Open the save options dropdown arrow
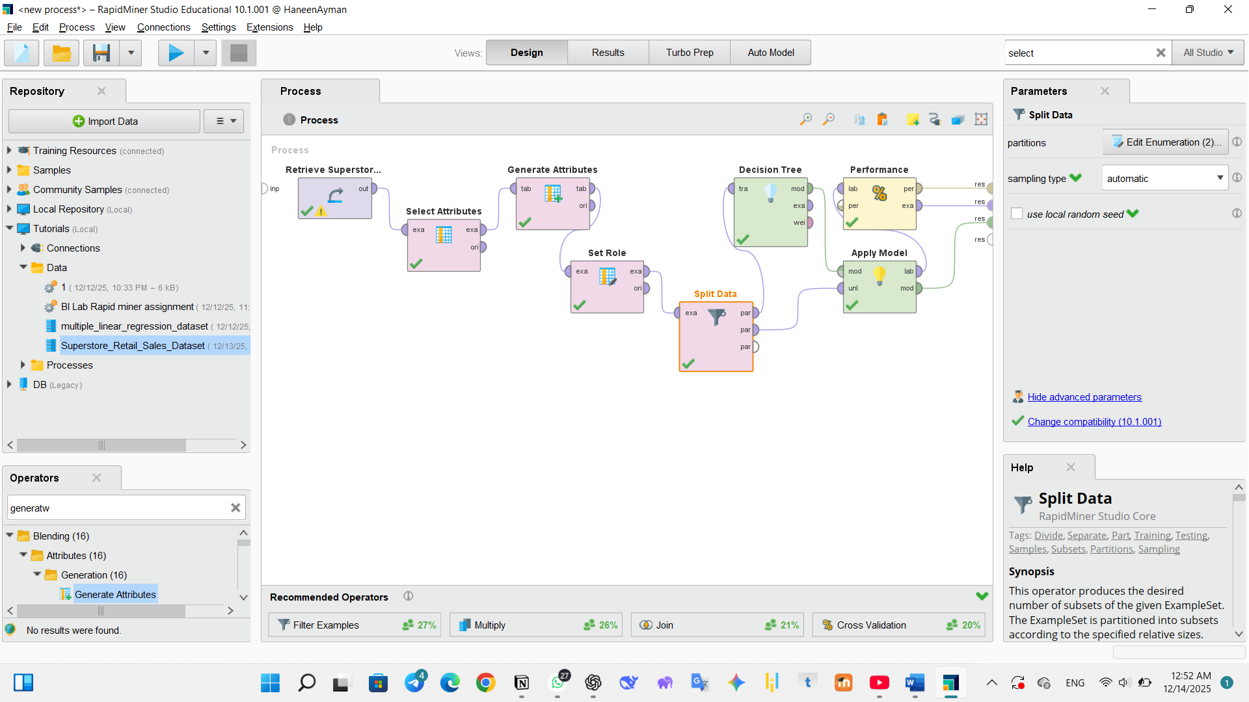 pyautogui.click(x=131, y=53)
